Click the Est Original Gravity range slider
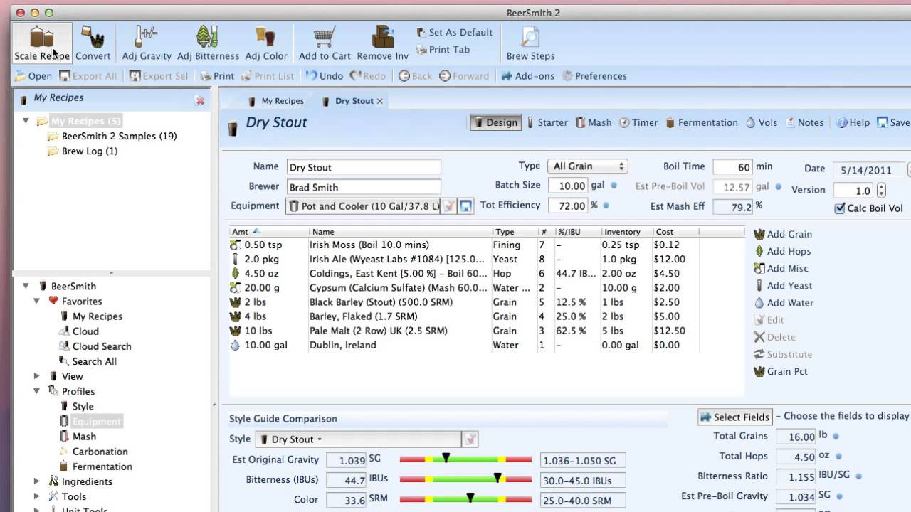 click(465, 459)
